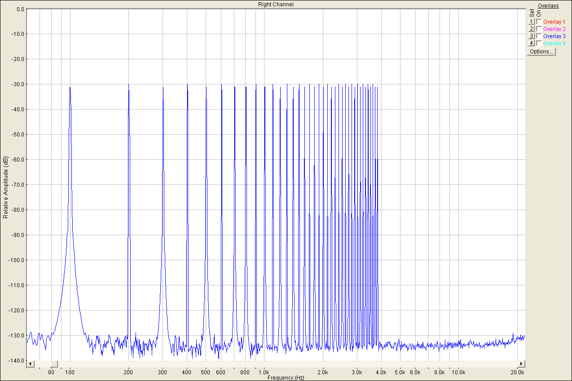Enable the Overlay 4 checkbox
Screen dimensions: 572x381
pos(539,43)
